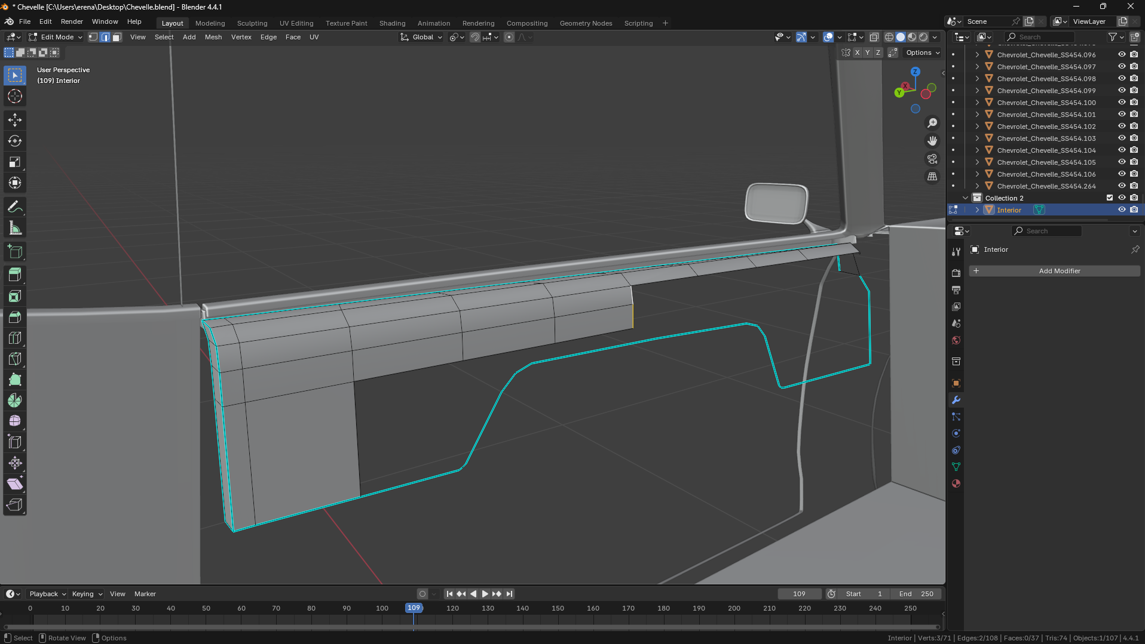This screenshot has width=1145, height=644.
Task: Switch orthographic/perspective view grid icon
Action: (932, 177)
